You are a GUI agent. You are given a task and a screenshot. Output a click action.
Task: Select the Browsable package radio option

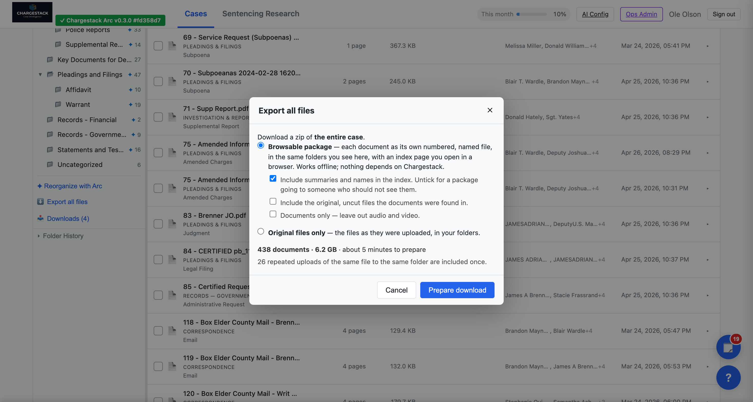click(261, 145)
